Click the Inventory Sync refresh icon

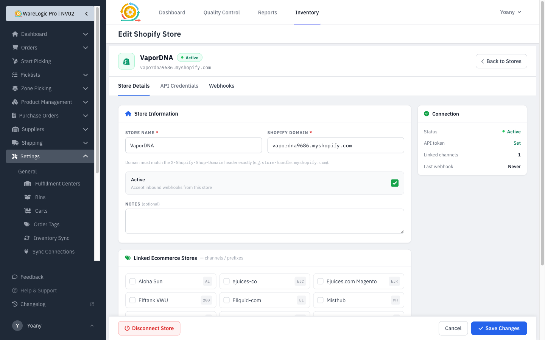pyautogui.click(x=27, y=238)
